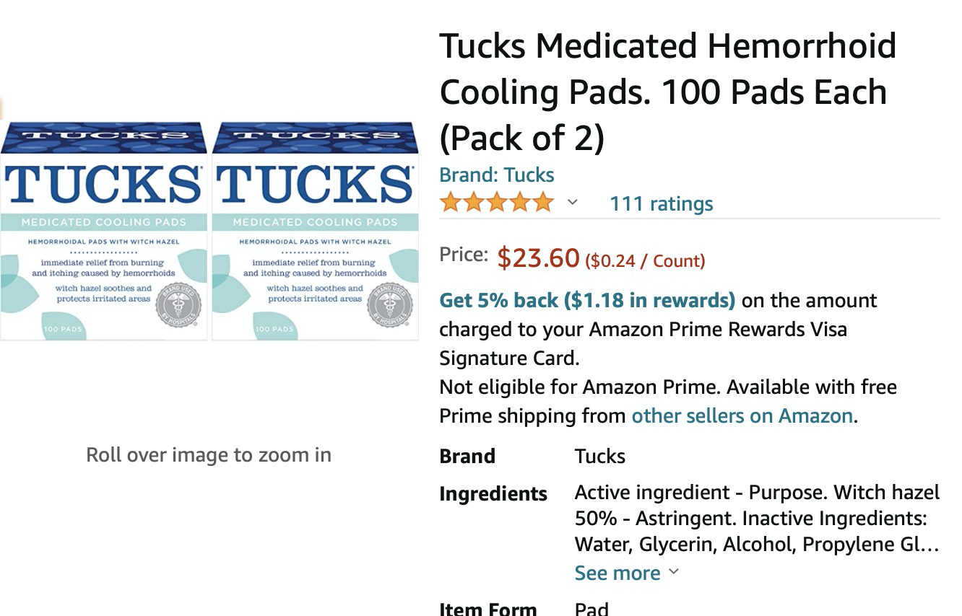The image size is (962, 616).
Task: Open rating breakdown chevron beside stars
Action: coord(572,203)
